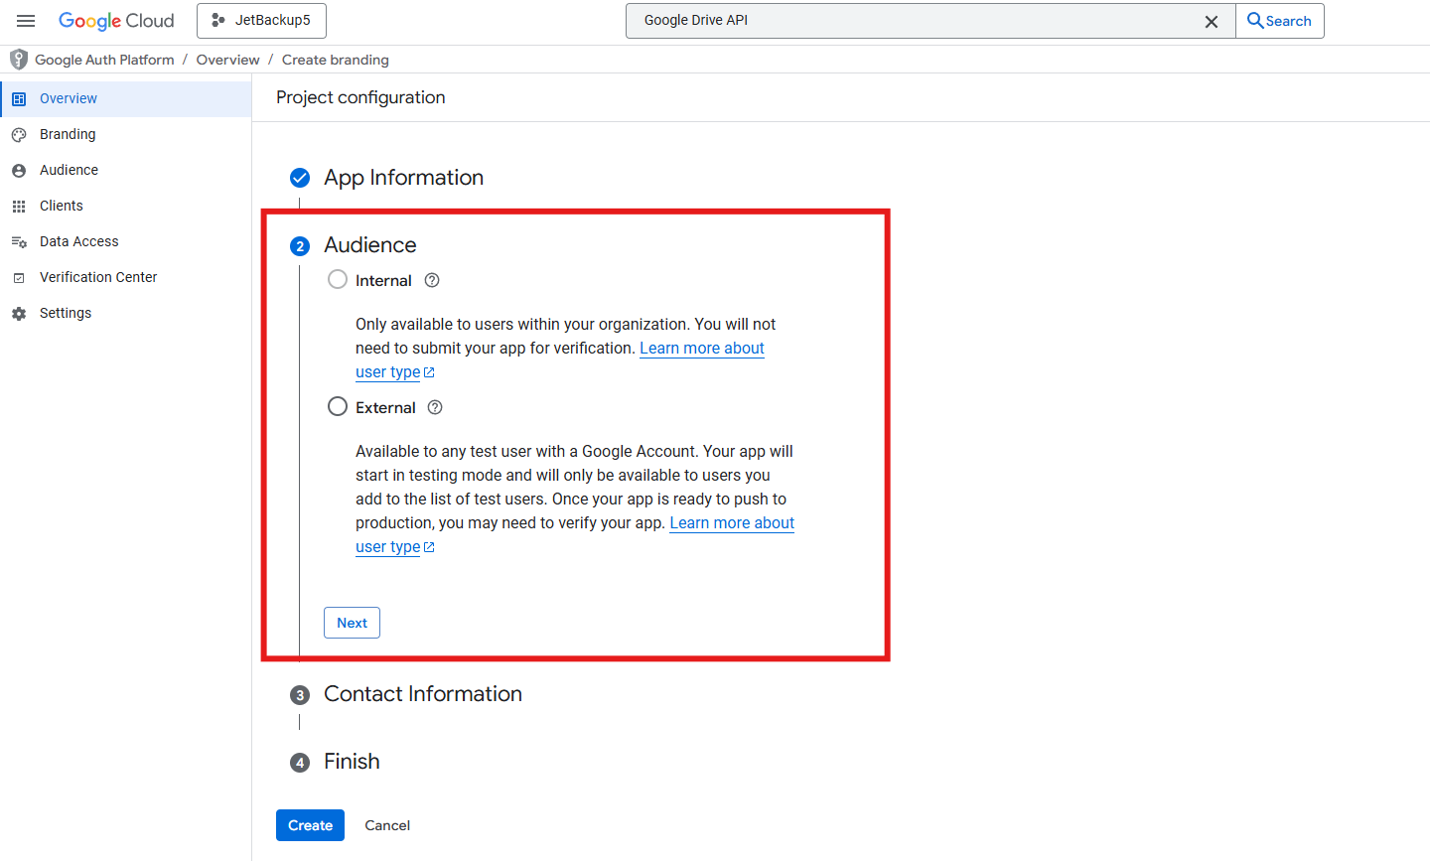Screen dimensions: 1430x861
Task: Click the Settings gear icon in sidebar
Action: point(19,314)
